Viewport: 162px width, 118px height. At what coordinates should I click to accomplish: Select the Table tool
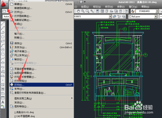[3, 98]
